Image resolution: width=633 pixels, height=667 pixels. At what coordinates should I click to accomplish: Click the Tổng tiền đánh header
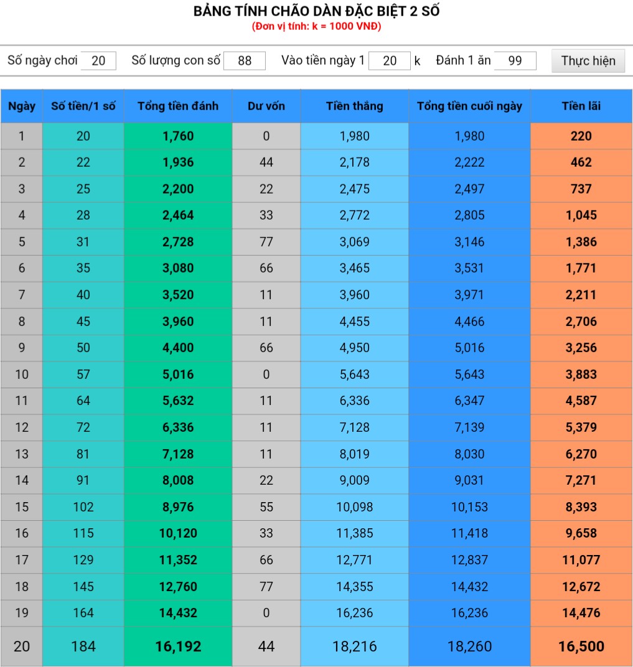pos(178,106)
